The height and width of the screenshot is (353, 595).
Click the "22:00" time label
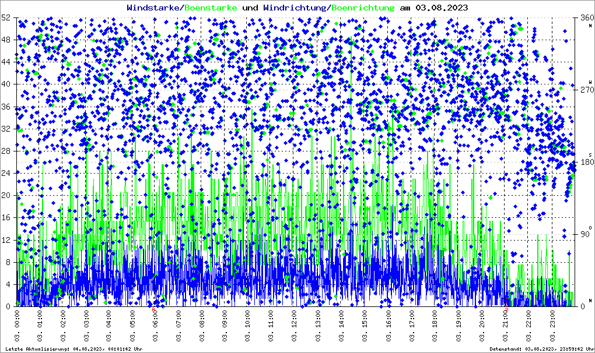(x=528, y=320)
